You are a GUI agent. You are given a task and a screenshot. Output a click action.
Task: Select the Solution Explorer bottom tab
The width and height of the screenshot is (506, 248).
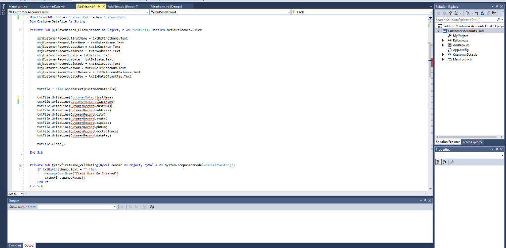pyautogui.click(x=448, y=142)
